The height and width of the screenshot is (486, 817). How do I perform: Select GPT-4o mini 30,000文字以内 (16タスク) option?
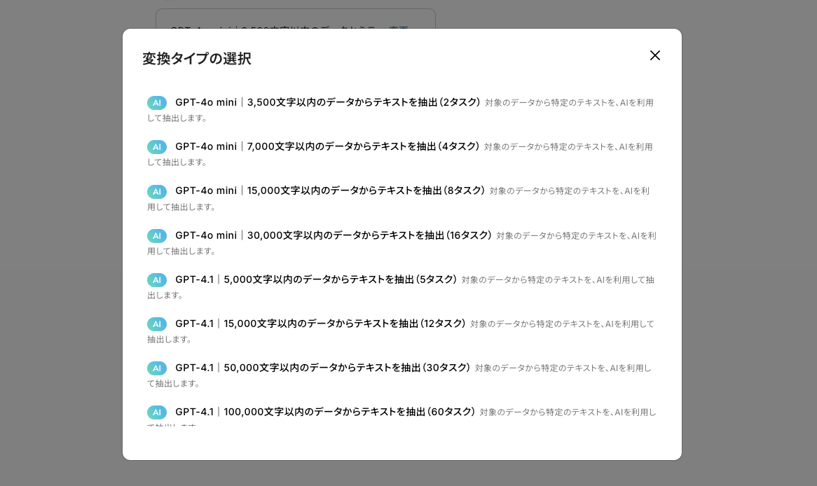tap(401, 243)
